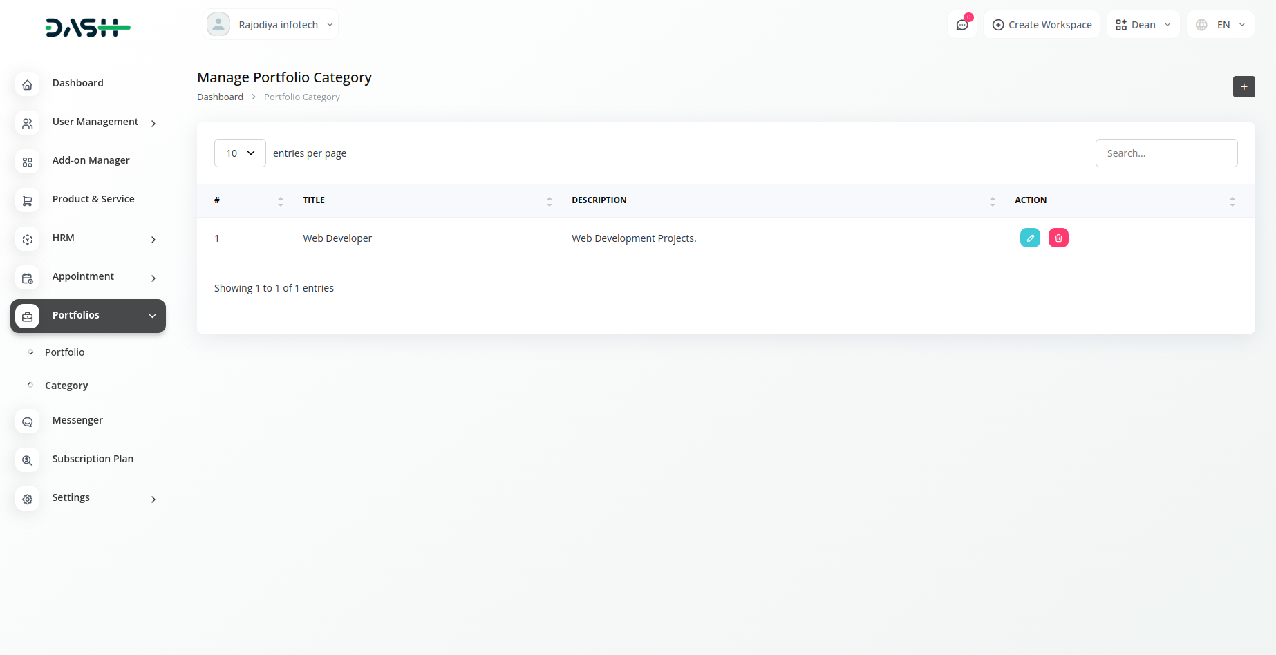Click the Subscription Plan icon

click(28, 460)
